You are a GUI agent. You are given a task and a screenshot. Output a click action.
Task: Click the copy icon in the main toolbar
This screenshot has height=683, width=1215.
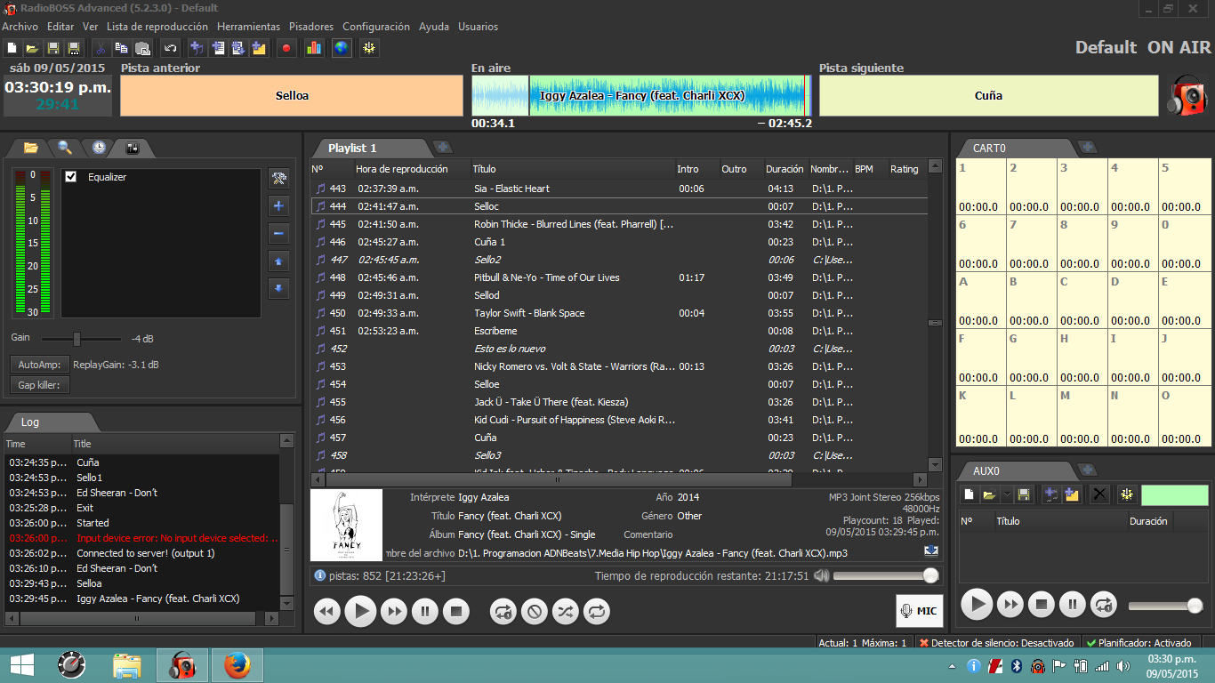point(122,48)
